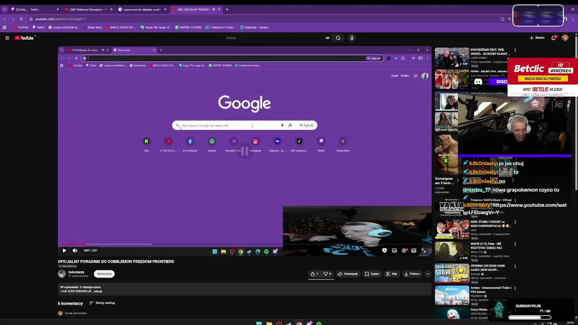The image size is (578, 325).
Task: Open the YouTube guide hamburger menu
Action: click(x=7, y=38)
